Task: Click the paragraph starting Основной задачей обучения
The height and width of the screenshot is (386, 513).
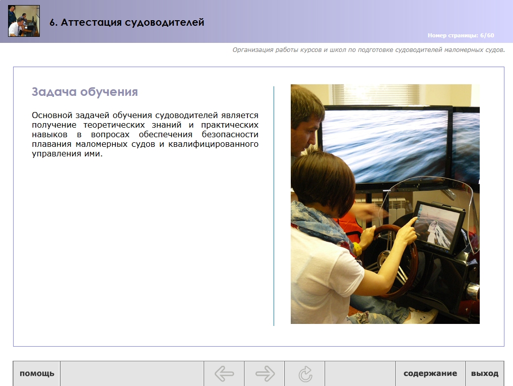Action: 145,134
